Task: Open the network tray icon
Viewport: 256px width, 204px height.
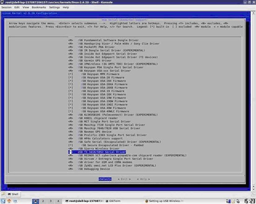Action: (x=228, y=201)
